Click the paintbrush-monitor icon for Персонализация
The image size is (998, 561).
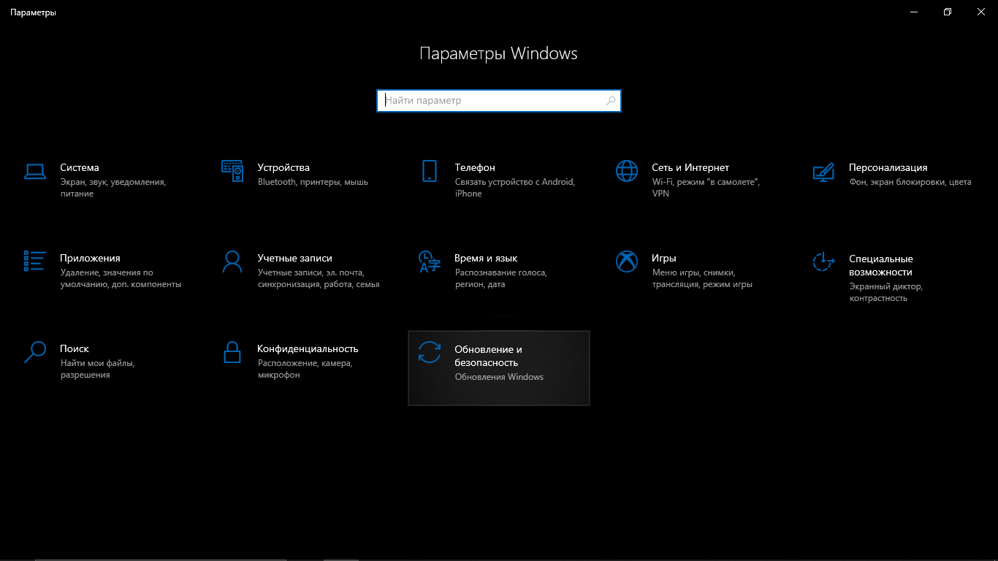tap(824, 172)
